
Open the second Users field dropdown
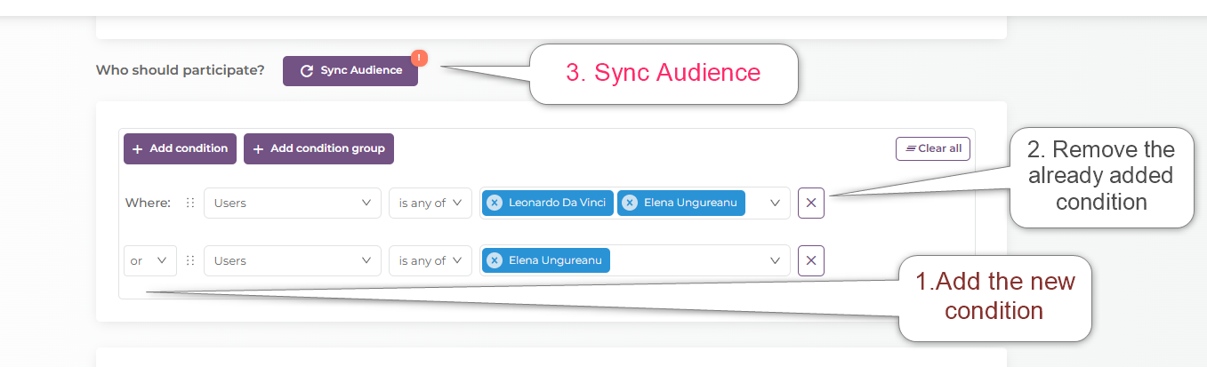click(x=292, y=260)
